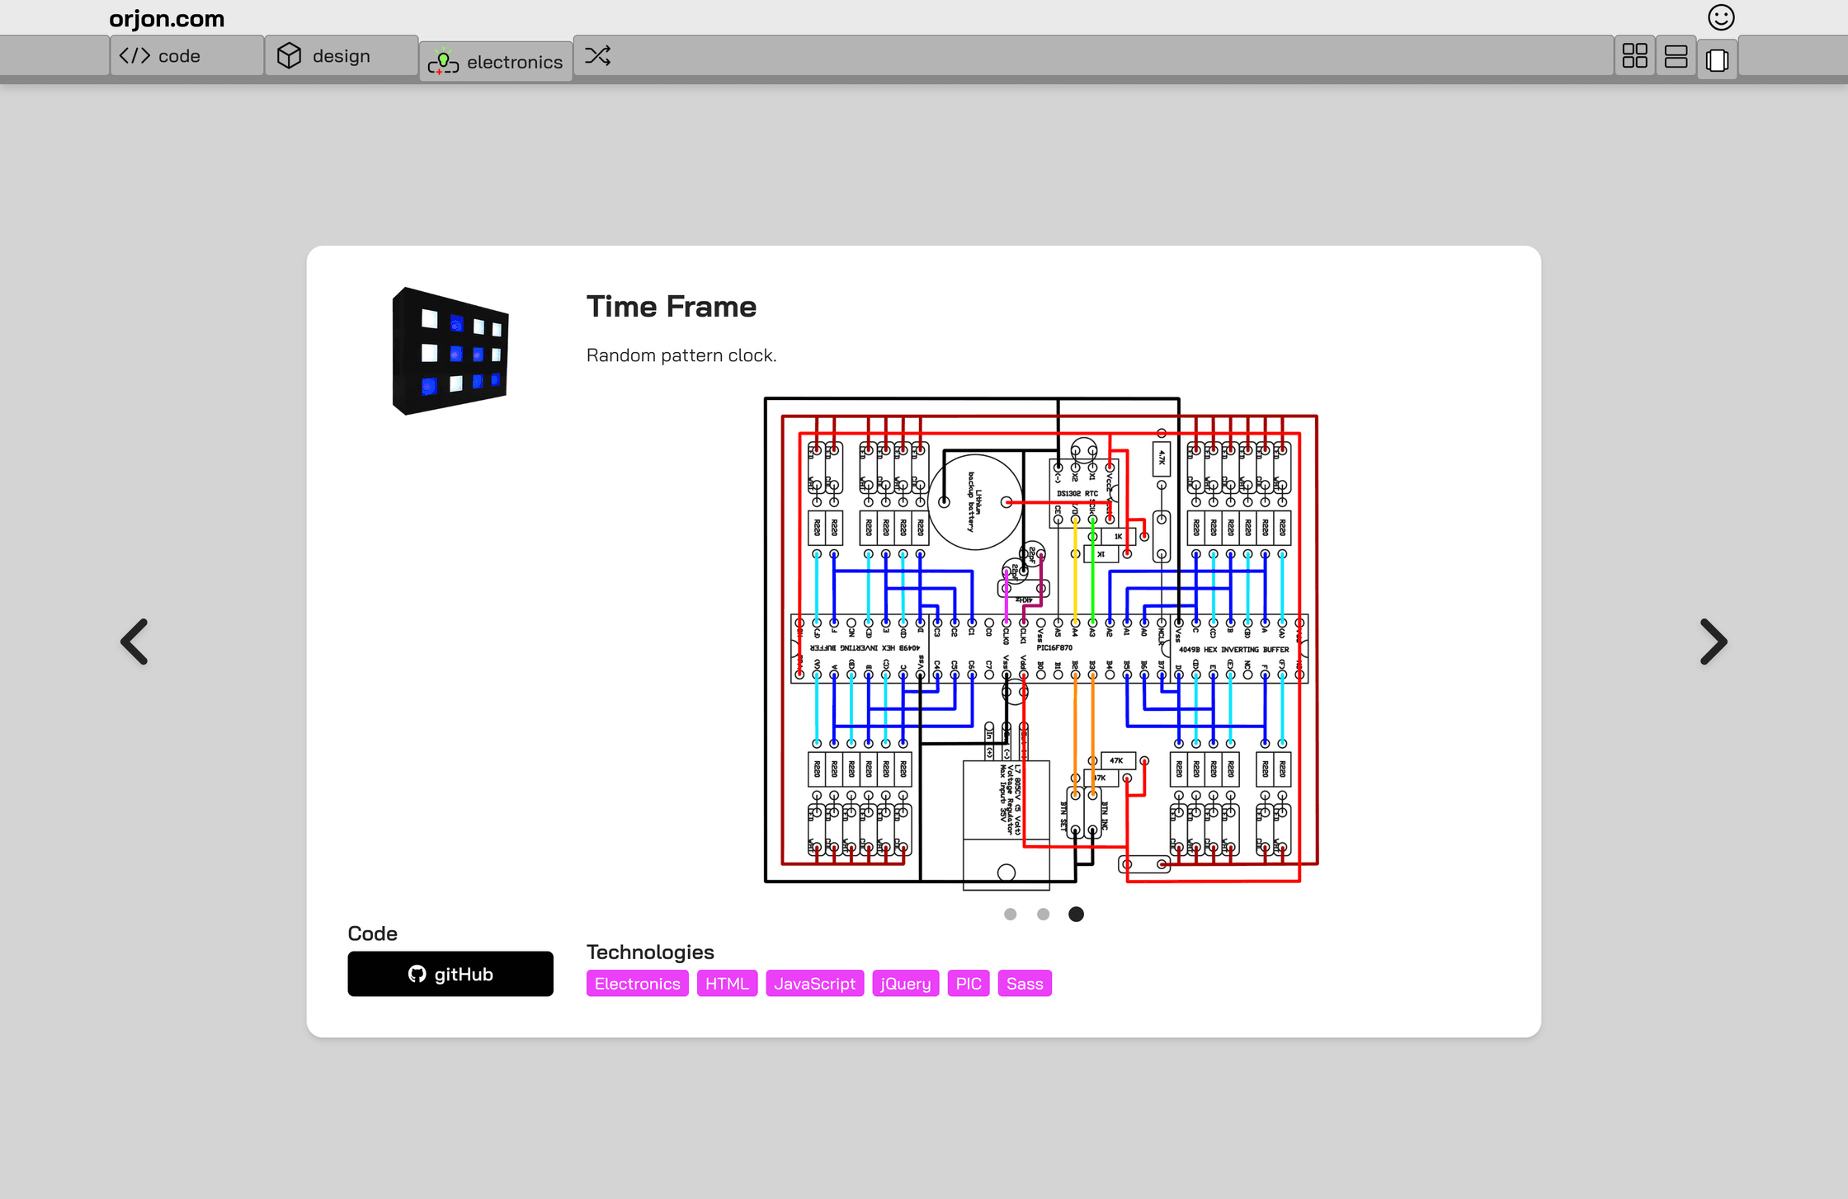The image size is (1848, 1199).
Task: Switch to grid view layout icon
Action: [1634, 56]
